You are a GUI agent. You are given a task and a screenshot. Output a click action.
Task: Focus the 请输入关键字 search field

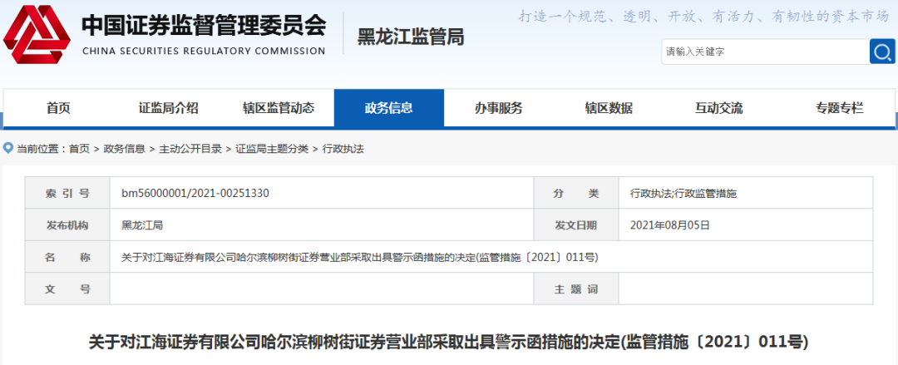pyautogui.click(x=766, y=52)
